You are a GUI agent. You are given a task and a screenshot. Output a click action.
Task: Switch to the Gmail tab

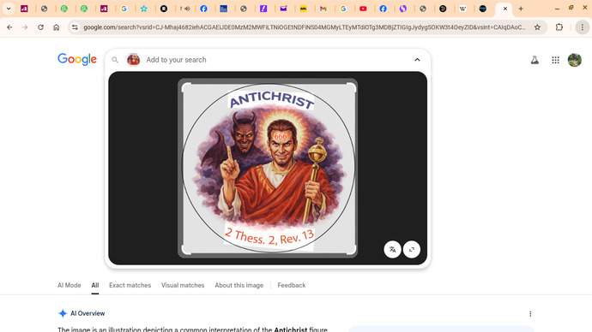[x=323, y=9]
